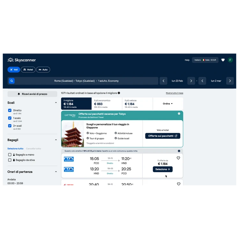Go to next return date after lun 2 mar

[x=230, y=81]
